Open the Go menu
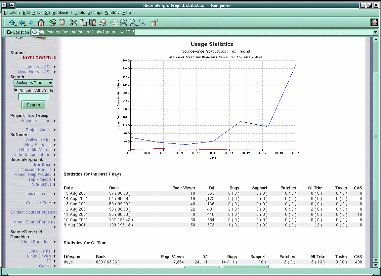Viewport: 381px width, 276px height. pyautogui.click(x=47, y=13)
